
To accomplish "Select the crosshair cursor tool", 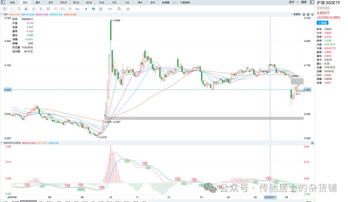I will coord(5,9).
